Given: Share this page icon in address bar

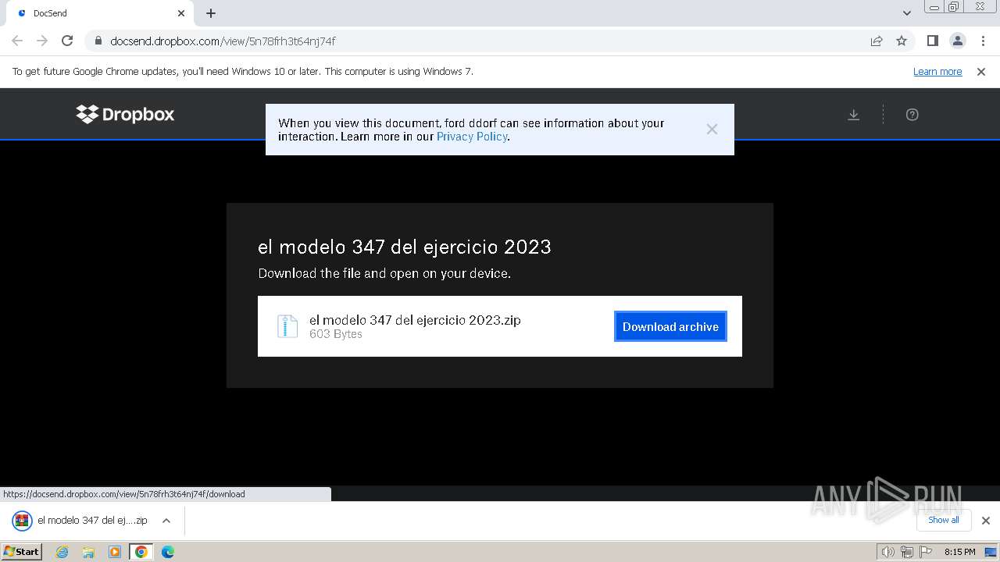Looking at the screenshot, I should tap(877, 41).
